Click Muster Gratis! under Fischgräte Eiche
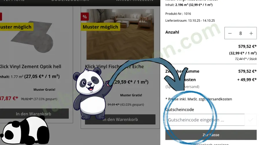The height and width of the screenshot is (145, 260). click(131, 95)
